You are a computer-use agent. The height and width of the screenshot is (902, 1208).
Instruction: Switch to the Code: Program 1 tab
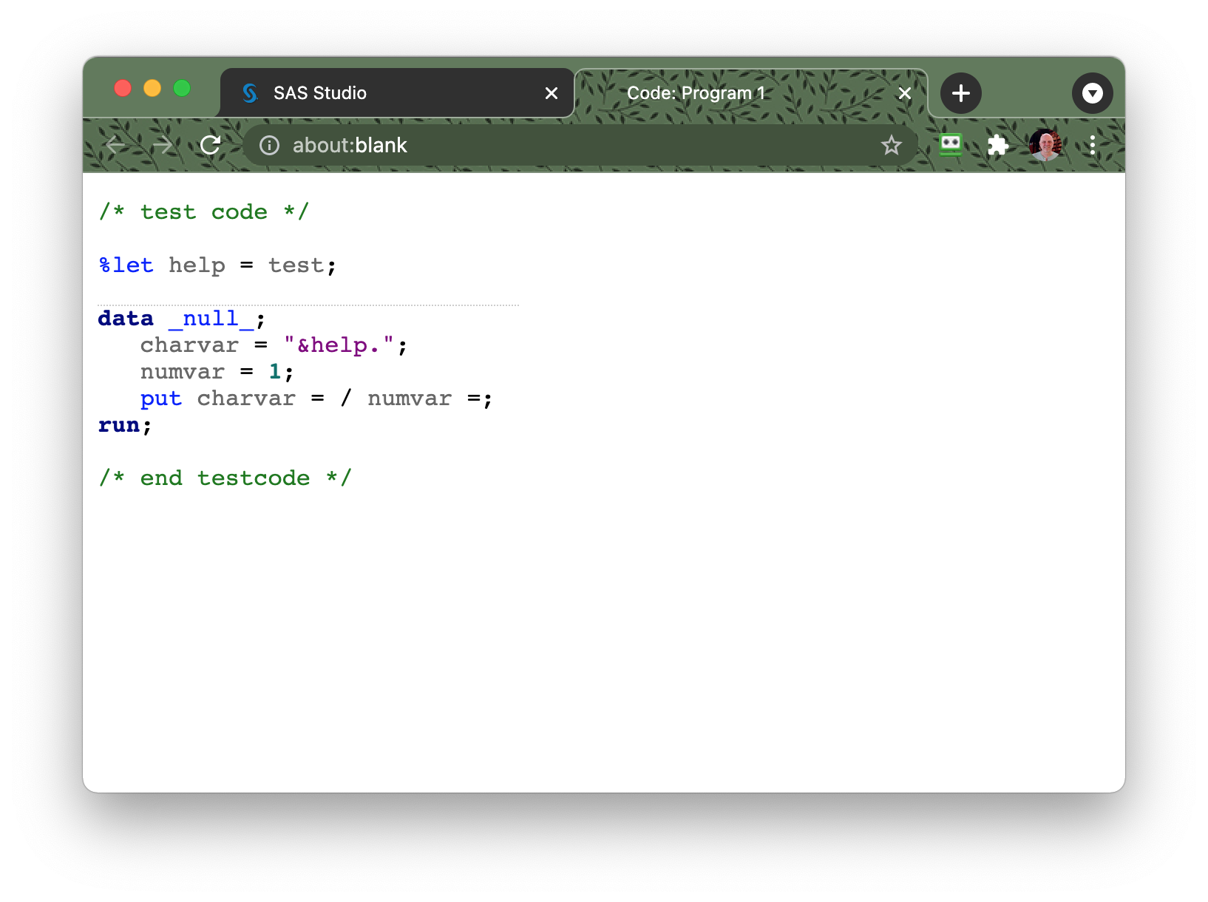751,93
